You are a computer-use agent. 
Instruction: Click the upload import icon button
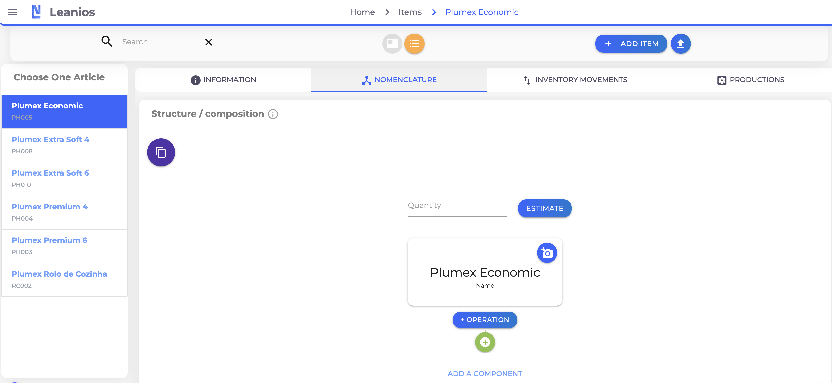(x=680, y=44)
